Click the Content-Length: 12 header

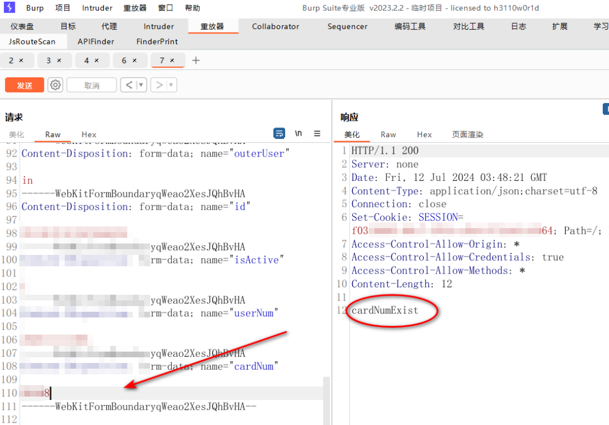click(x=402, y=284)
